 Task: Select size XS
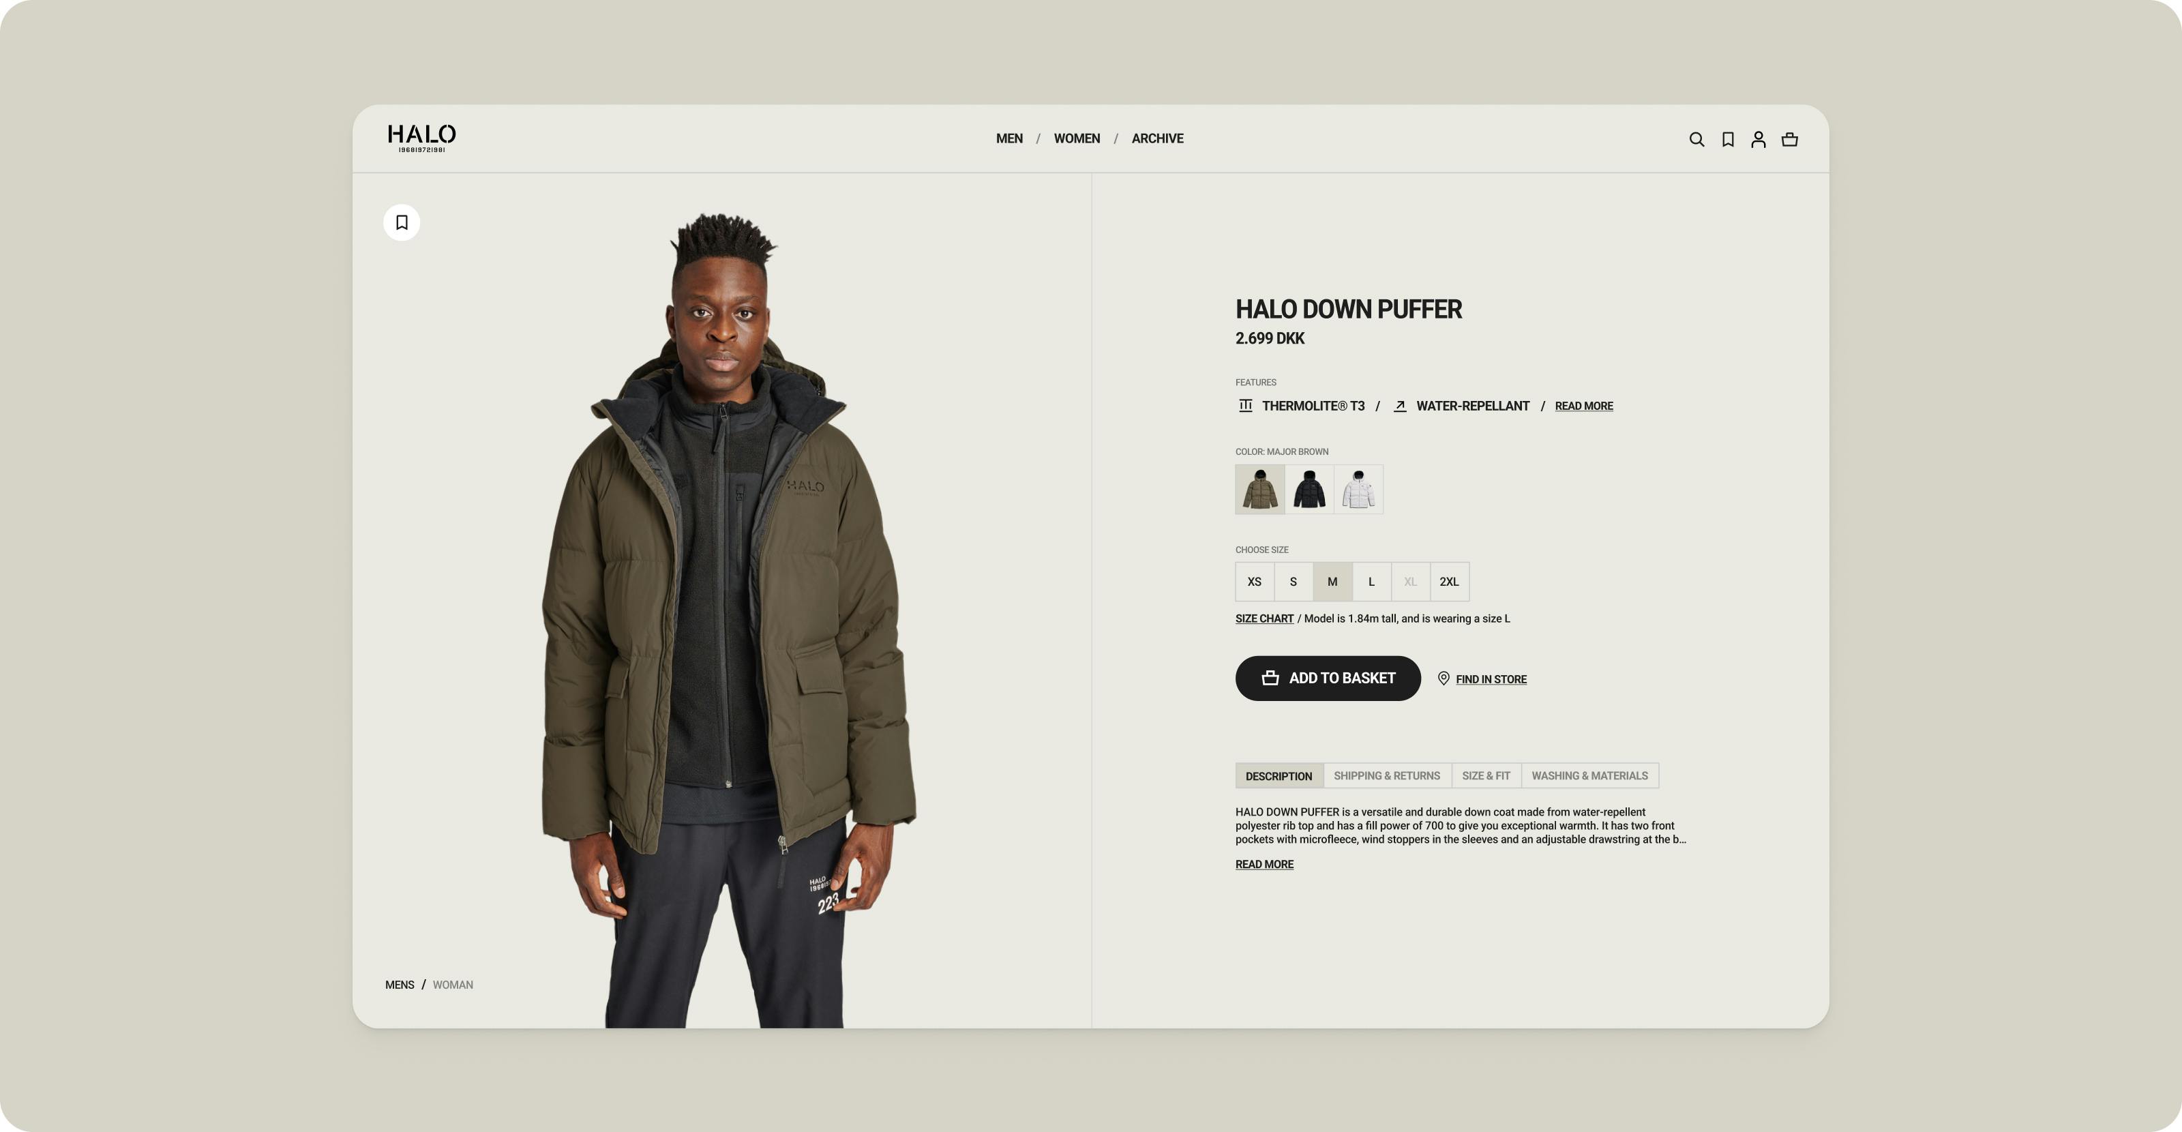[1255, 582]
